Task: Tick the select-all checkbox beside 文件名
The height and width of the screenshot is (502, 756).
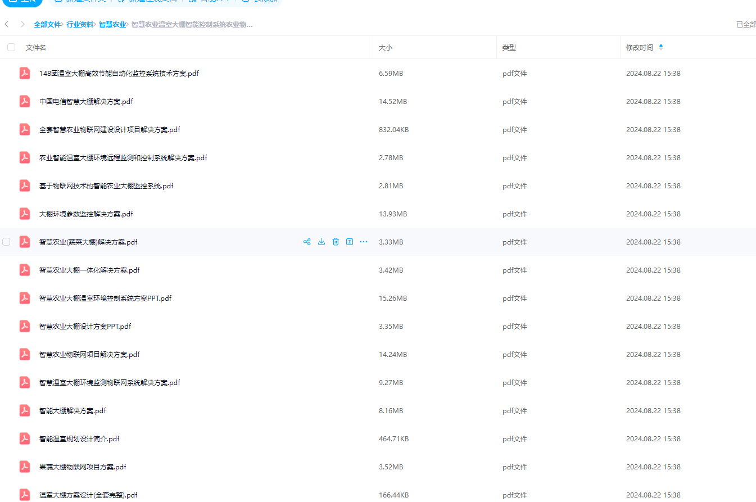Action: [x=11, y=47]
